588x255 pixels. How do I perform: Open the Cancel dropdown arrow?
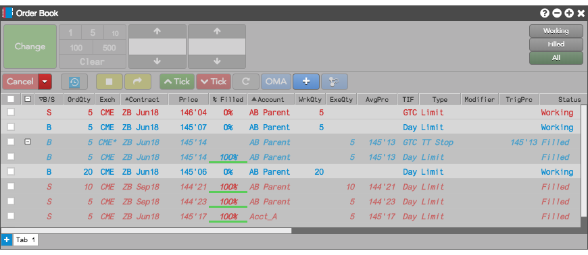coord(45,82)
